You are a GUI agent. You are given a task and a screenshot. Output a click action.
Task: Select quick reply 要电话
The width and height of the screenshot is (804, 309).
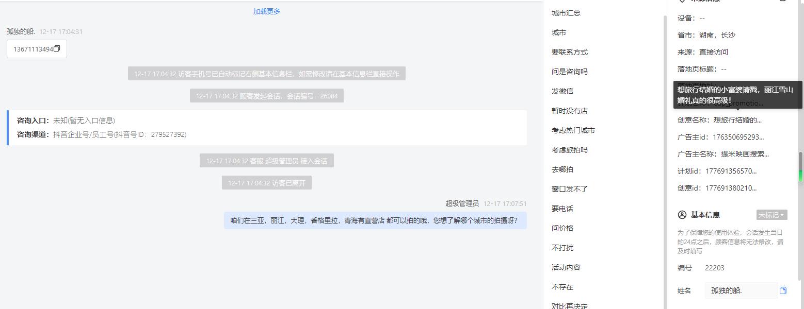click(562, 209)
